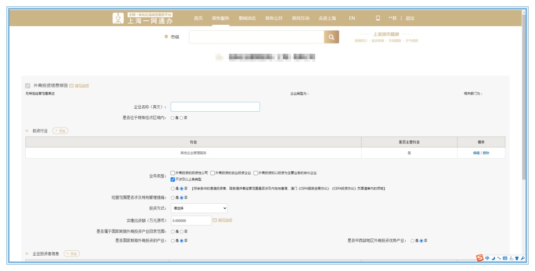Uncheck 不涉及以上各类型 checkbox

pyautogui.click(x=173, y=180)
